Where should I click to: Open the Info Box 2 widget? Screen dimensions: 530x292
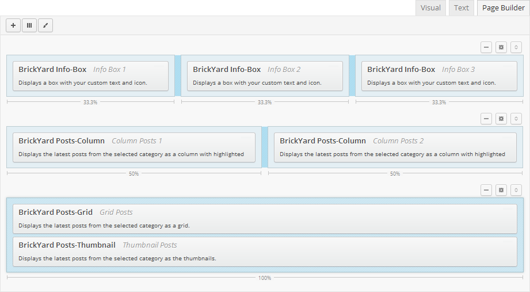(x=265, y=76)
